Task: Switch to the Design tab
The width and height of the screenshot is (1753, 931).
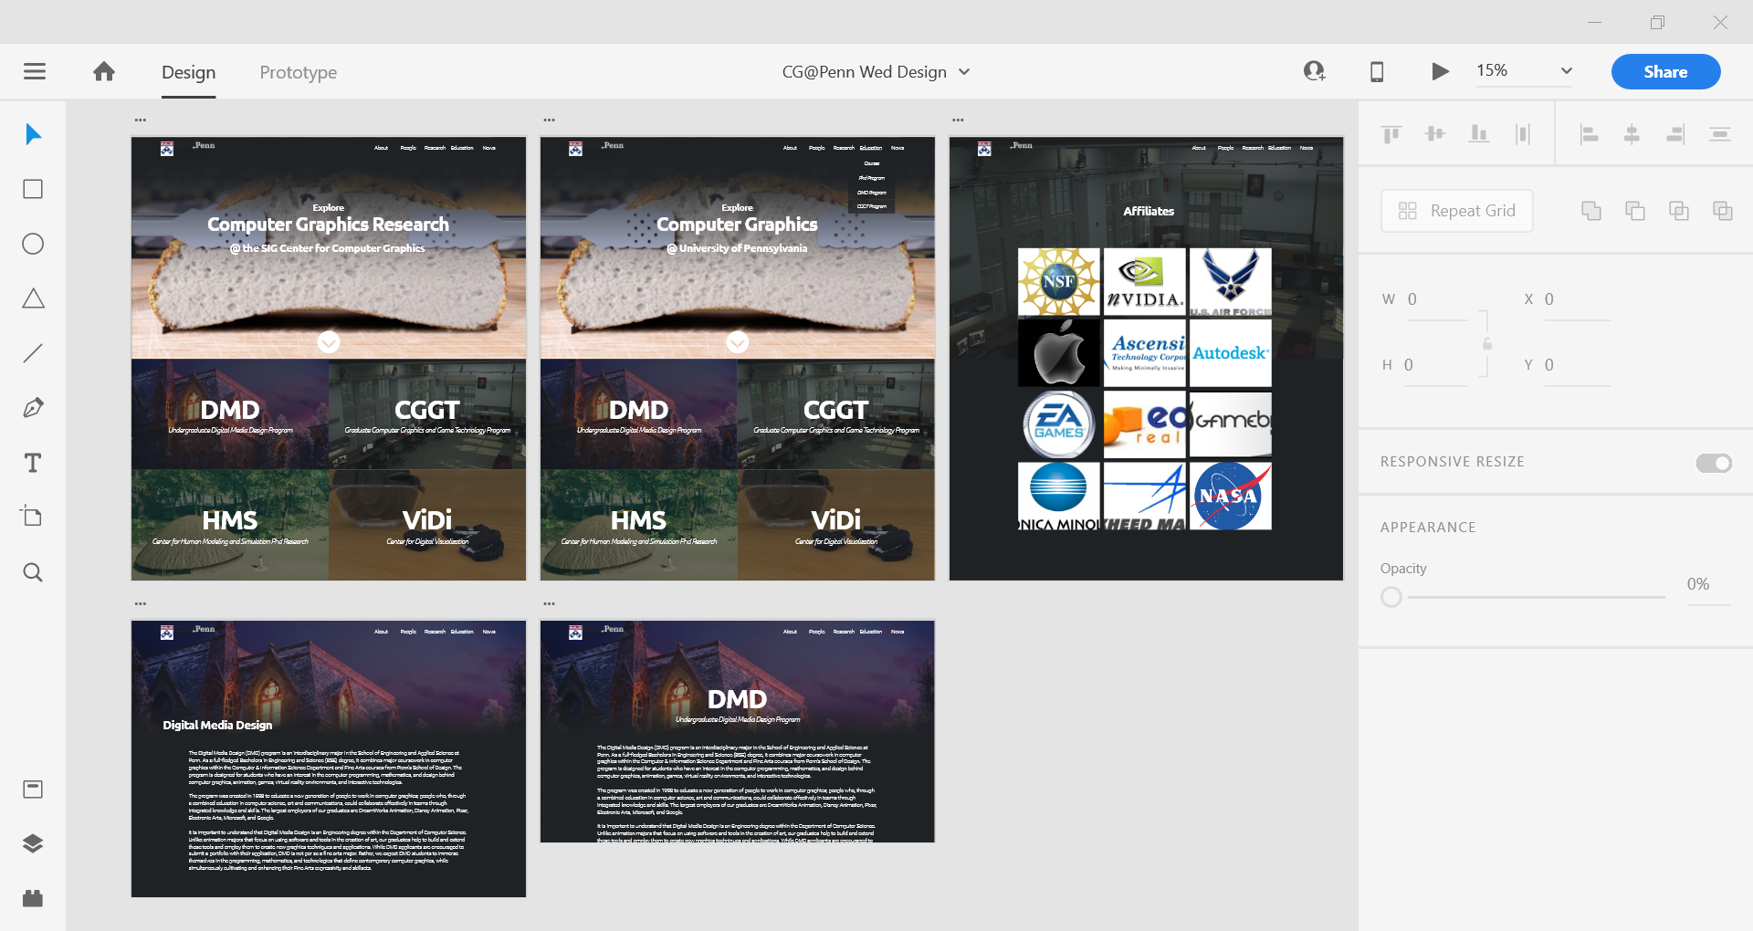Action: pos(189,72)
